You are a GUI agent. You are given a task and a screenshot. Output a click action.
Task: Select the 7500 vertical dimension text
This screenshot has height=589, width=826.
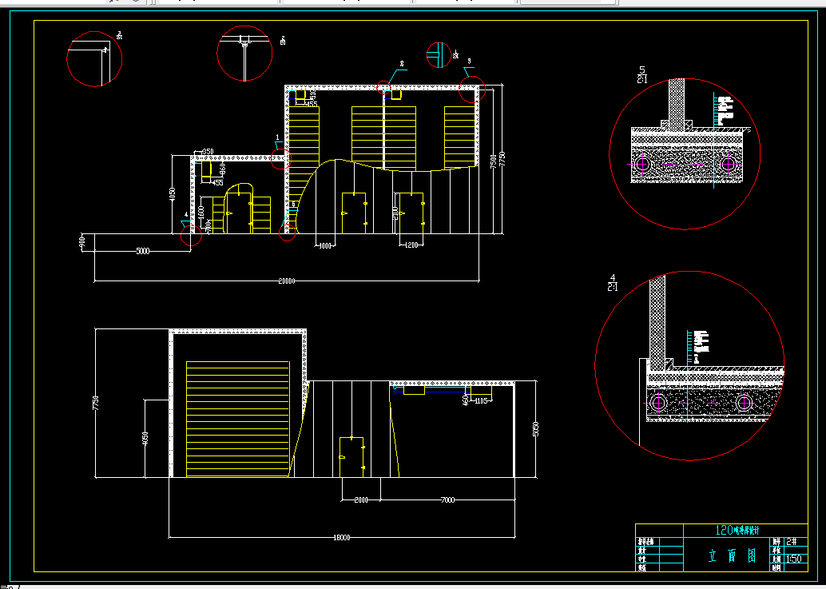pos(493,161)
